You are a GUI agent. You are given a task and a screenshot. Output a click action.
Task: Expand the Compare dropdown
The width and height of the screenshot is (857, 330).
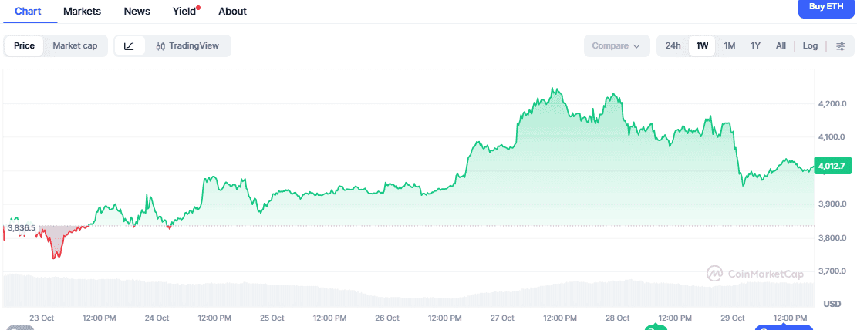(x=616, y=45)
